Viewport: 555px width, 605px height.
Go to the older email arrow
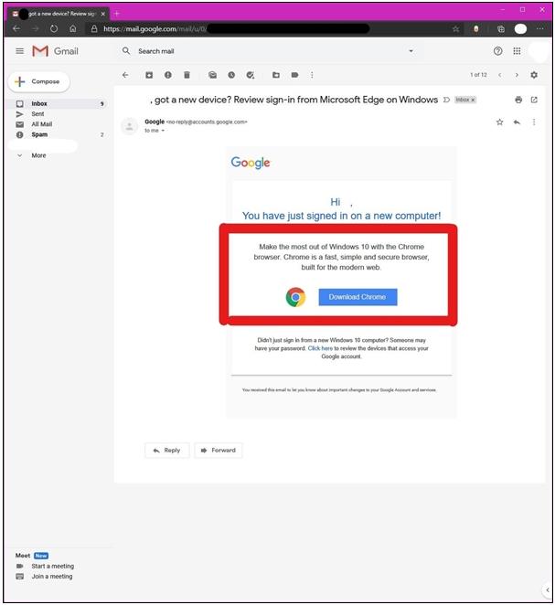click(517, 75)
